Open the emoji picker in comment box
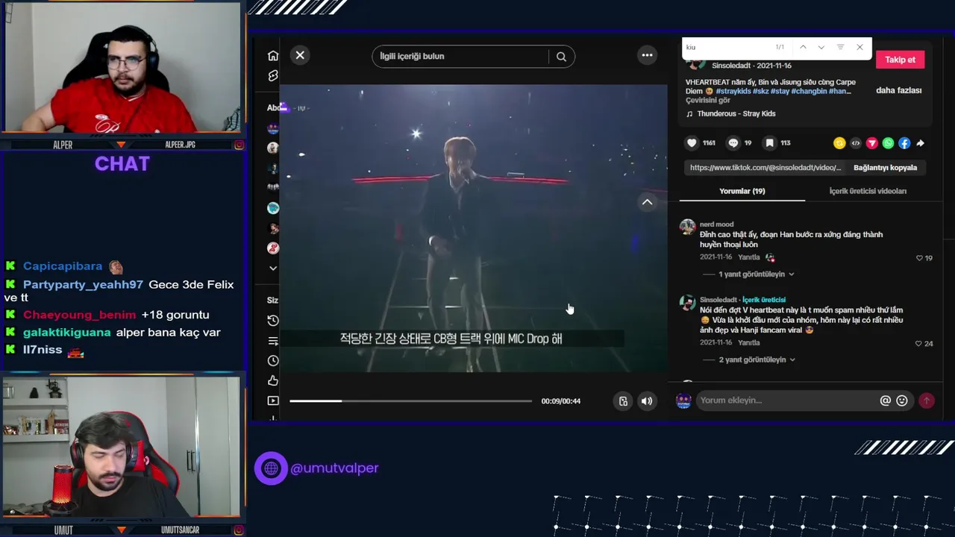The width and height of the screenshot is (955, 537). pyautogui.click(x=902, y=401)
